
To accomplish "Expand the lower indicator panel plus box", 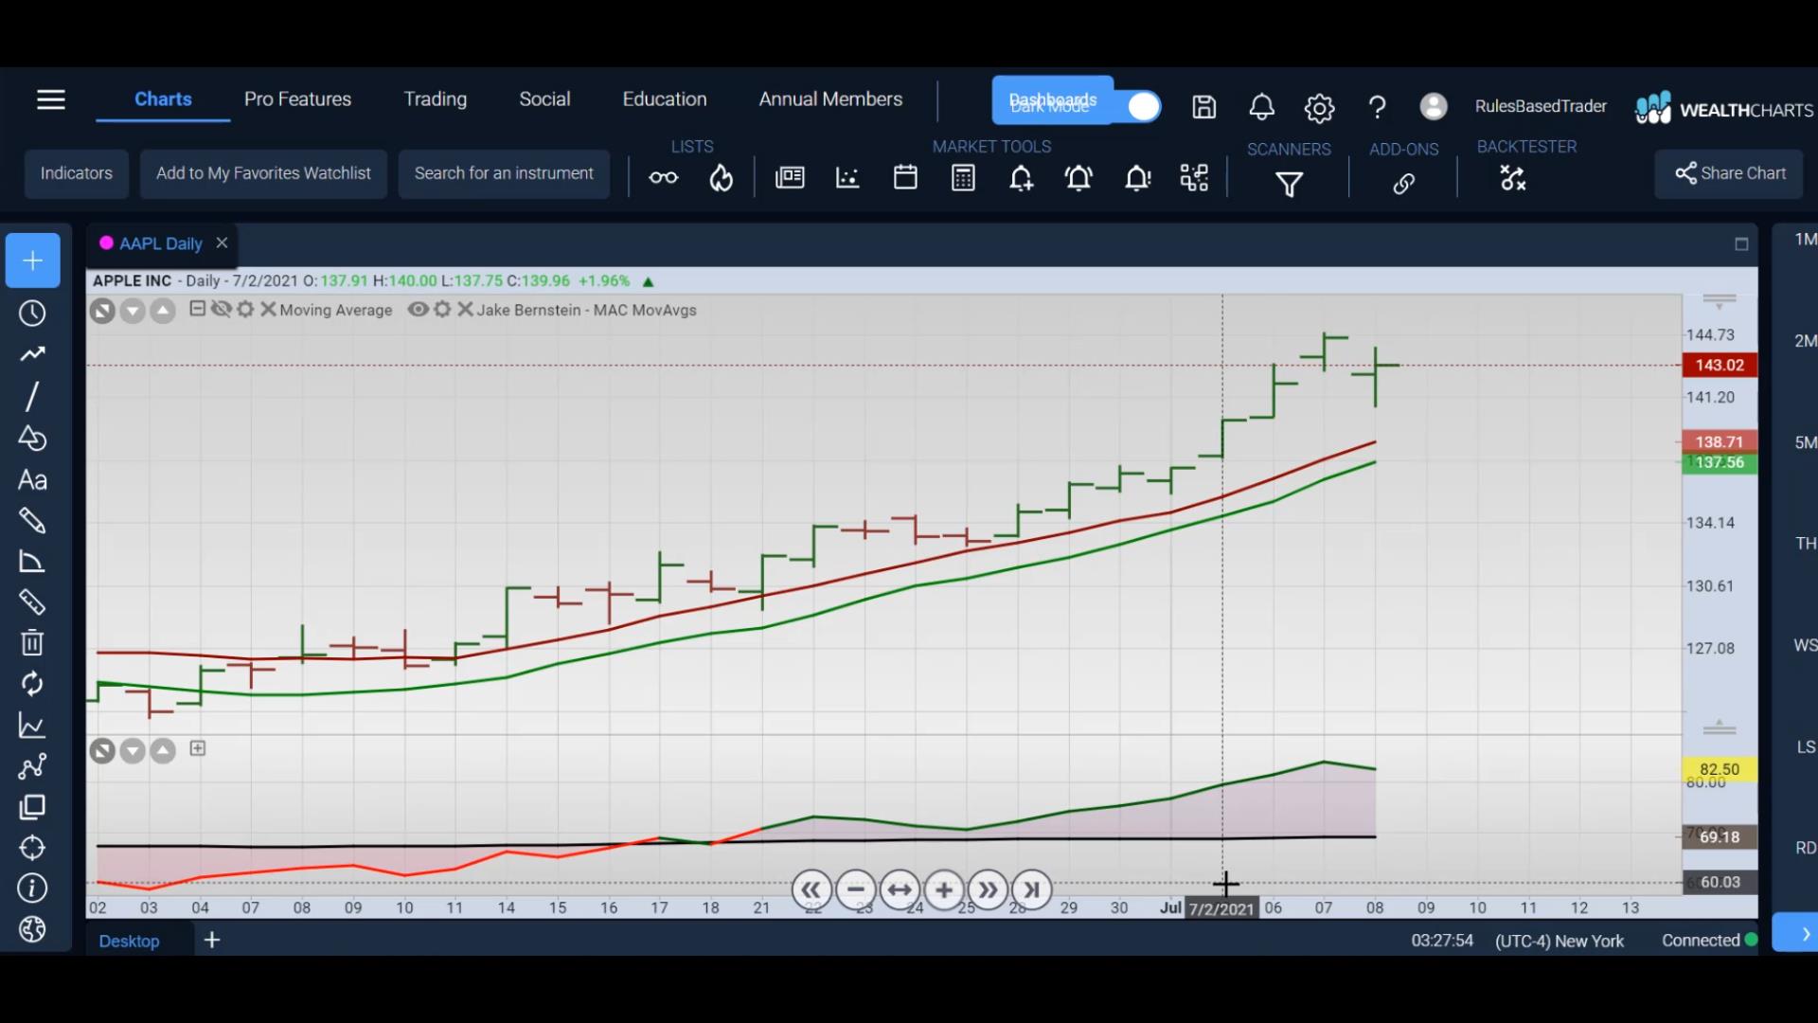I will (x=197, y=748).
